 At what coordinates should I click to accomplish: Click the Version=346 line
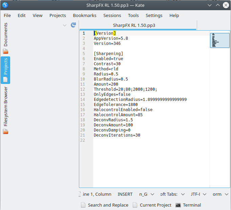pos(107,43)
